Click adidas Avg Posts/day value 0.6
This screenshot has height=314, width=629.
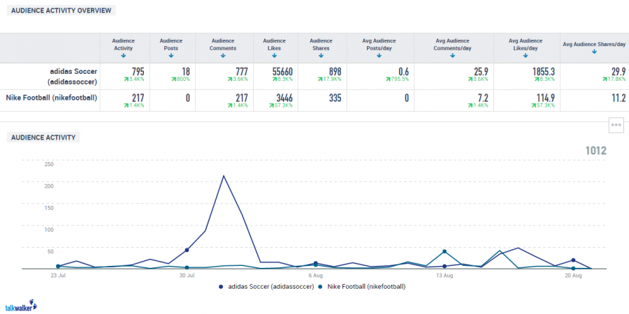click(403, 72)
